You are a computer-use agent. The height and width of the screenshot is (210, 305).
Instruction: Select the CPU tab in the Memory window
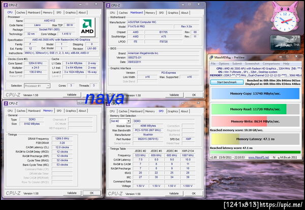pos(10,111)
